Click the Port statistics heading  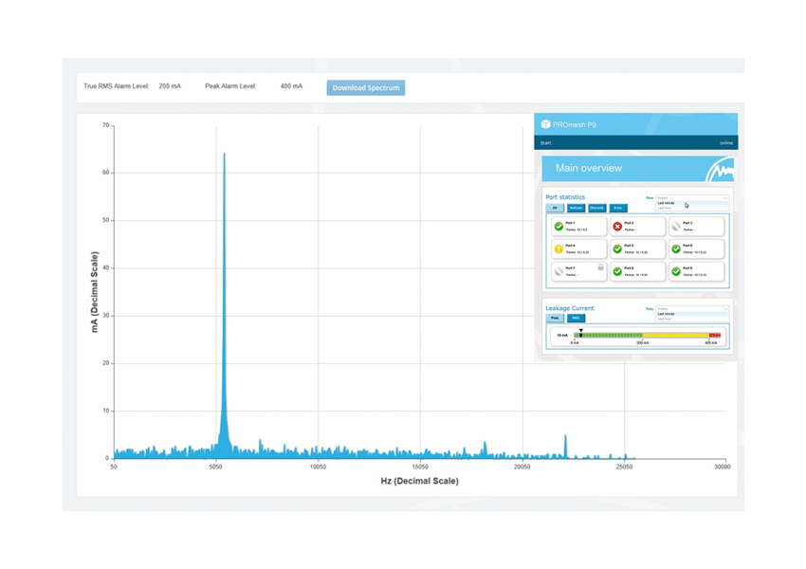565,197
